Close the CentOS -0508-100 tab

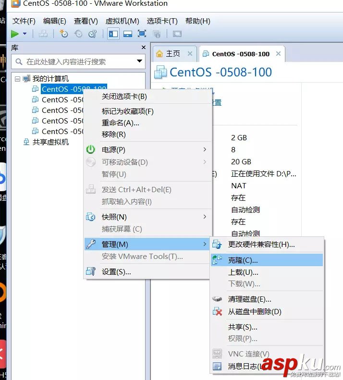[278, 53]
